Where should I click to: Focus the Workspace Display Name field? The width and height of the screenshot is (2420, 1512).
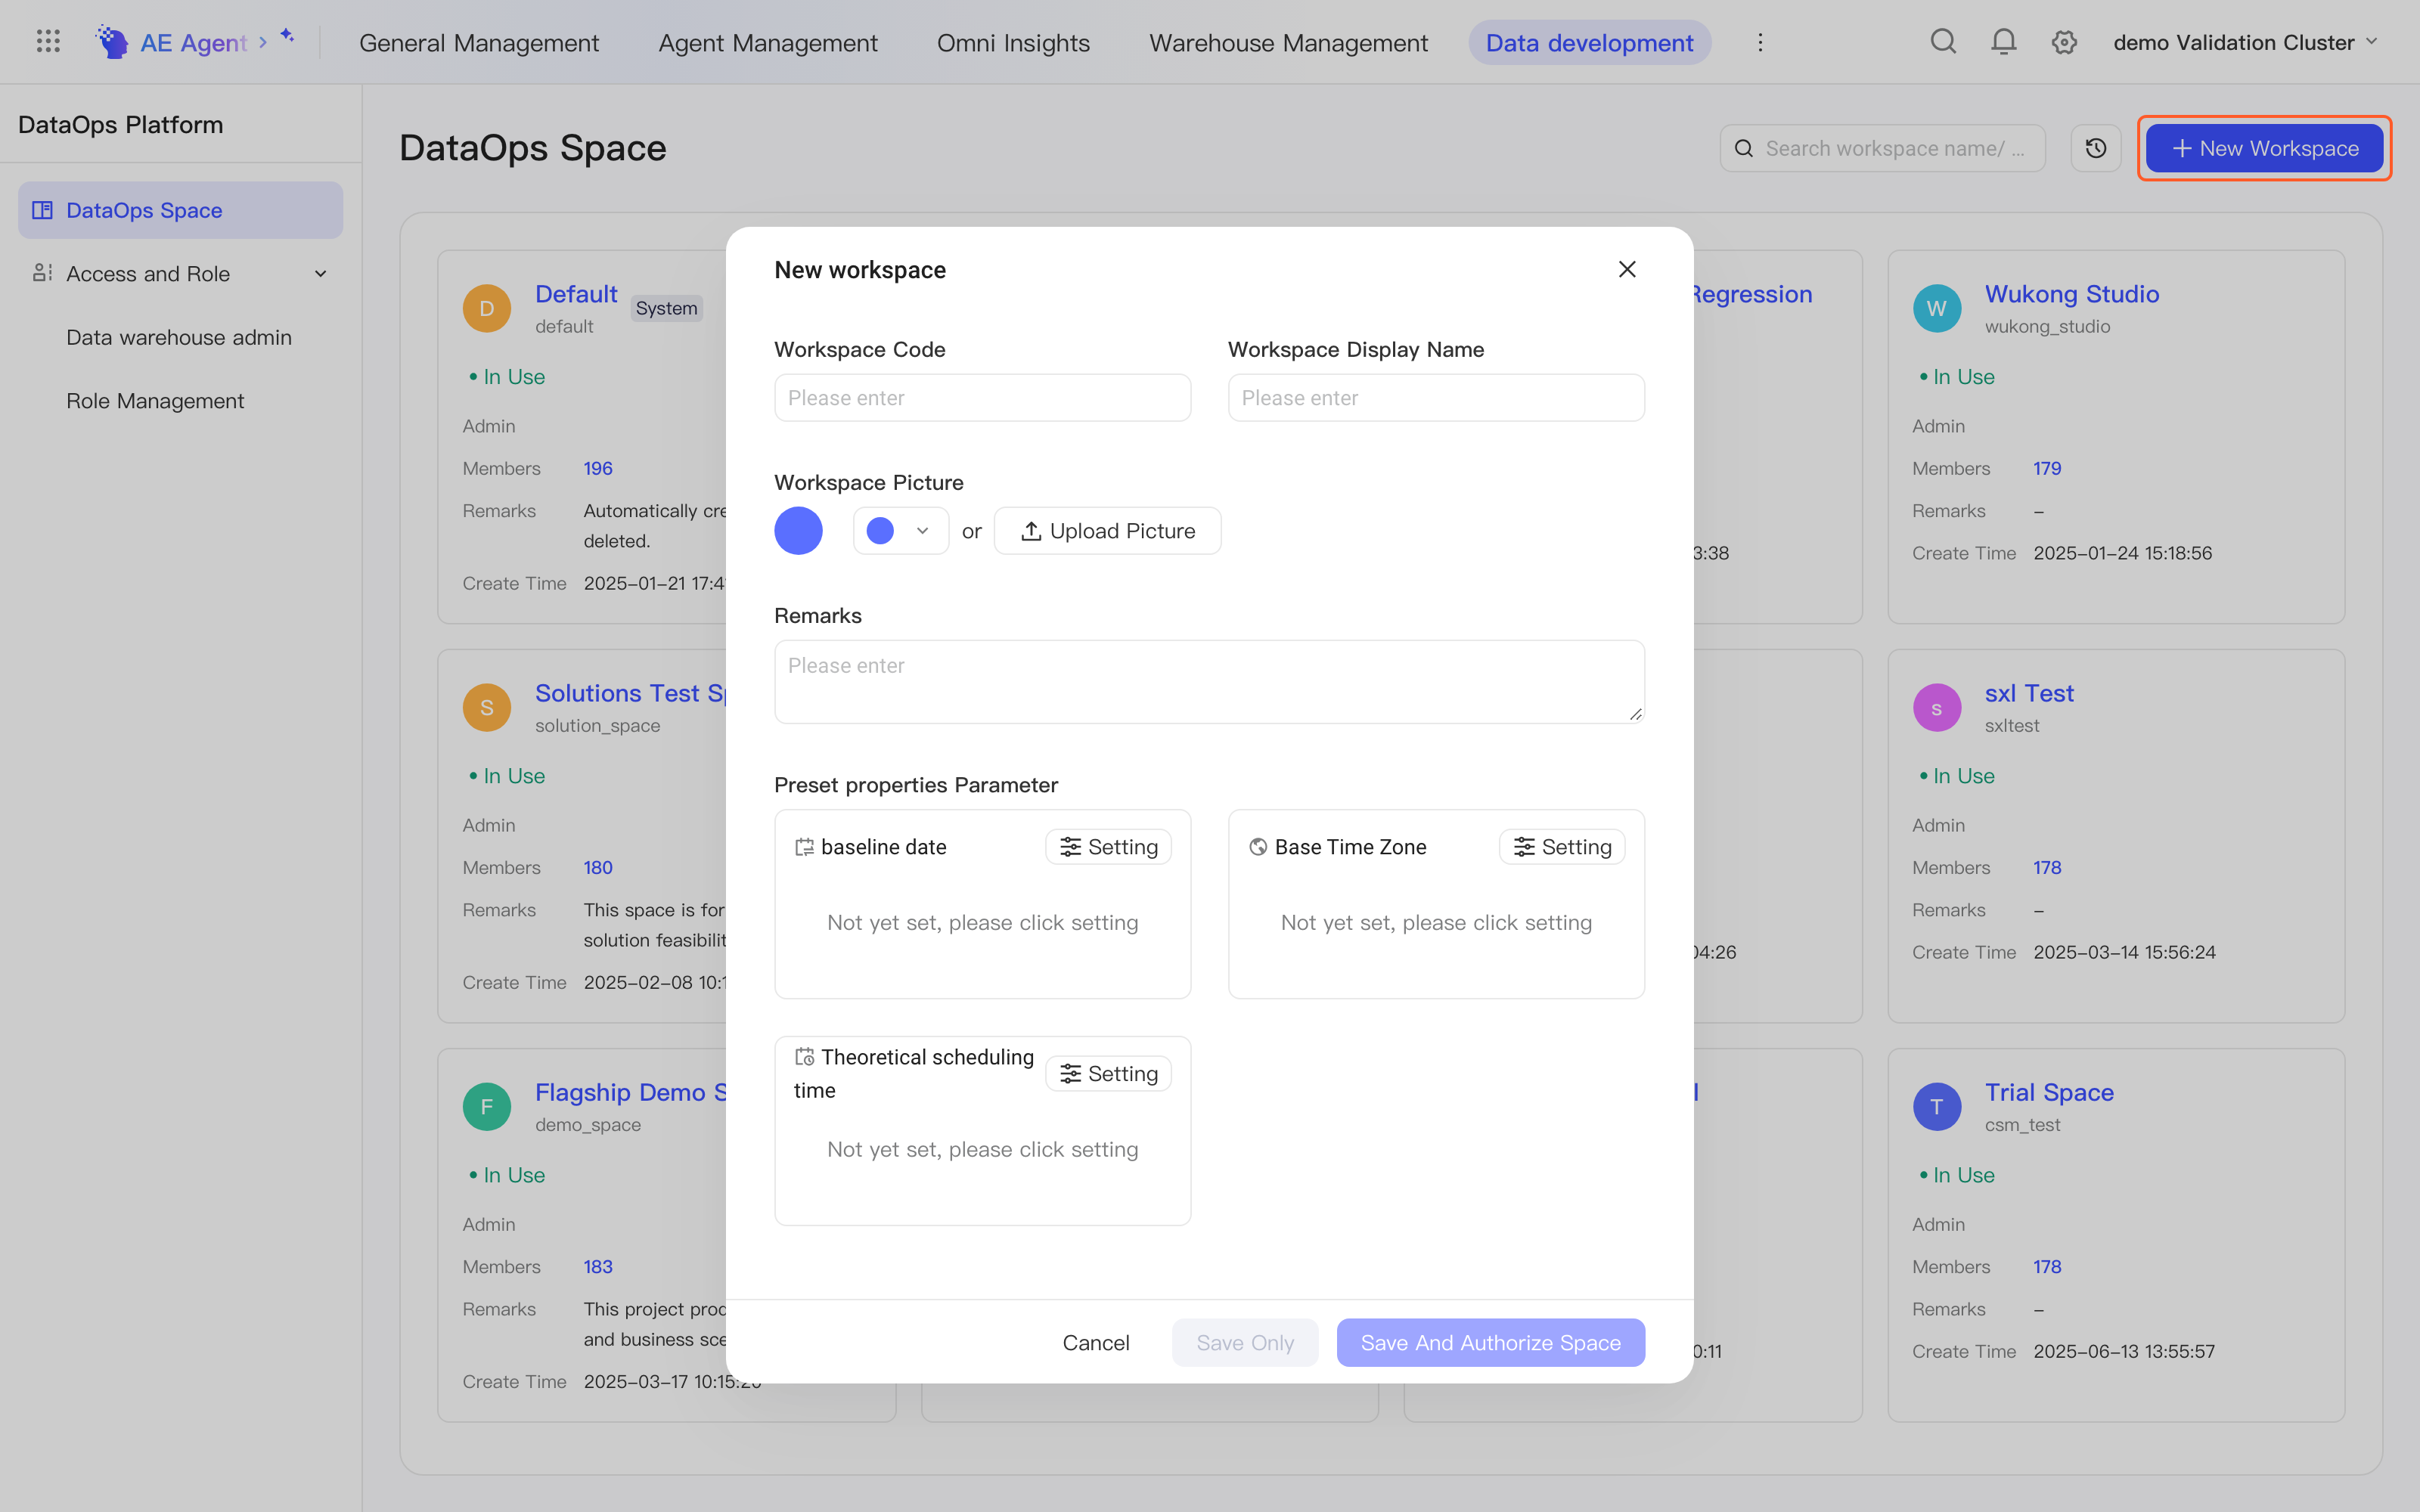[x=1436, y=398]
